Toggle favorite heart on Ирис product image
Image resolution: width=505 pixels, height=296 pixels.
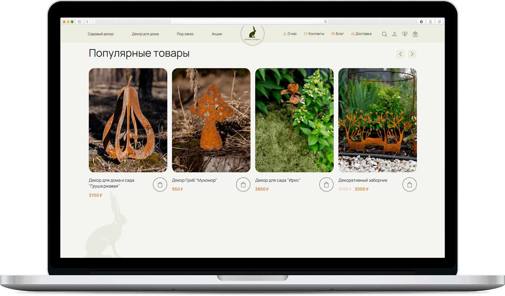pyautogui.click(x=323, y=79)
